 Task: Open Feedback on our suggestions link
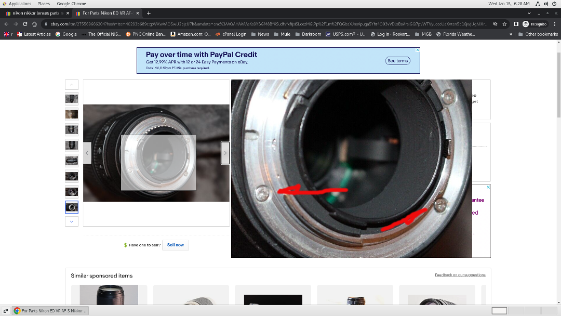(460, 275)
